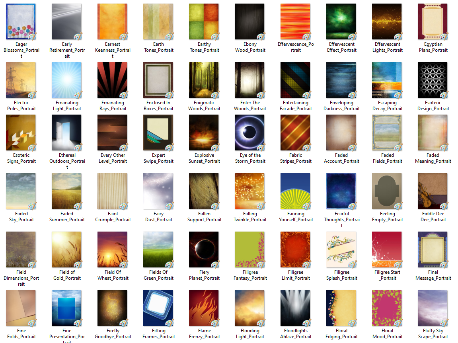Image resolution: width=458 pixels, height=343 pixels.
Task: Click the Fine Folds_Portrait file name label
Action: (x=21, y=333)
